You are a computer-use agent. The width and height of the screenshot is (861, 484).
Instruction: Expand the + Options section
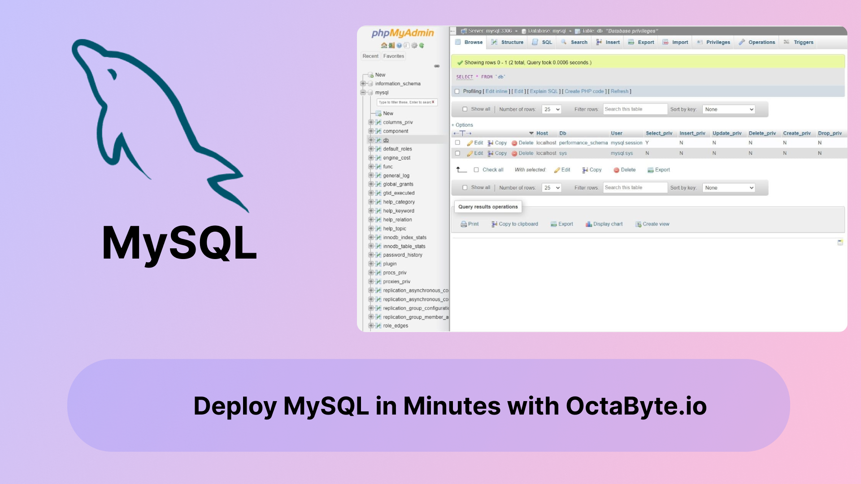click(x=462, y=125)
